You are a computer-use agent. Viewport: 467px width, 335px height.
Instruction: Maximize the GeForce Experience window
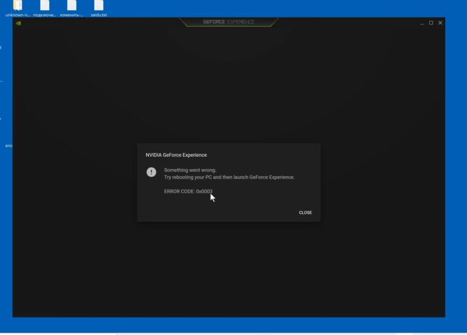[x=431, y=22]
